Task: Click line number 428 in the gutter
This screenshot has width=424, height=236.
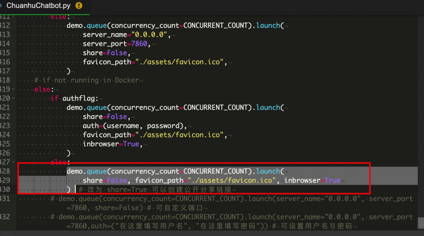Action: pyautogui.click(x=5, y=171)
